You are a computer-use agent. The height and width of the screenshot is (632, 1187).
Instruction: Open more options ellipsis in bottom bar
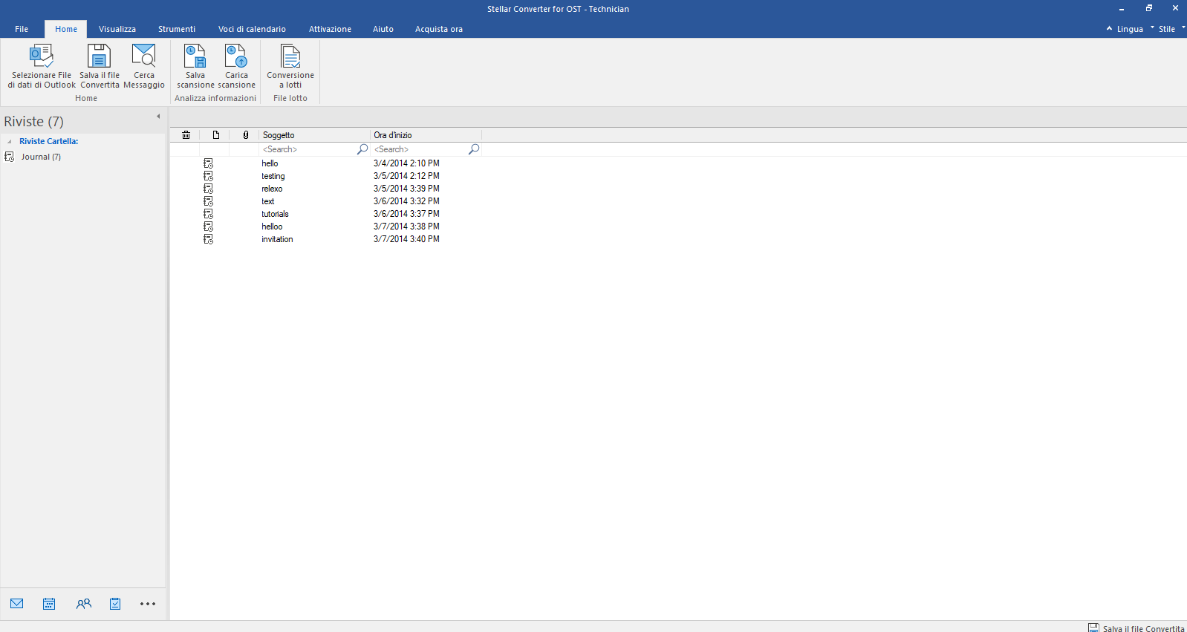(x=148, y=604)
